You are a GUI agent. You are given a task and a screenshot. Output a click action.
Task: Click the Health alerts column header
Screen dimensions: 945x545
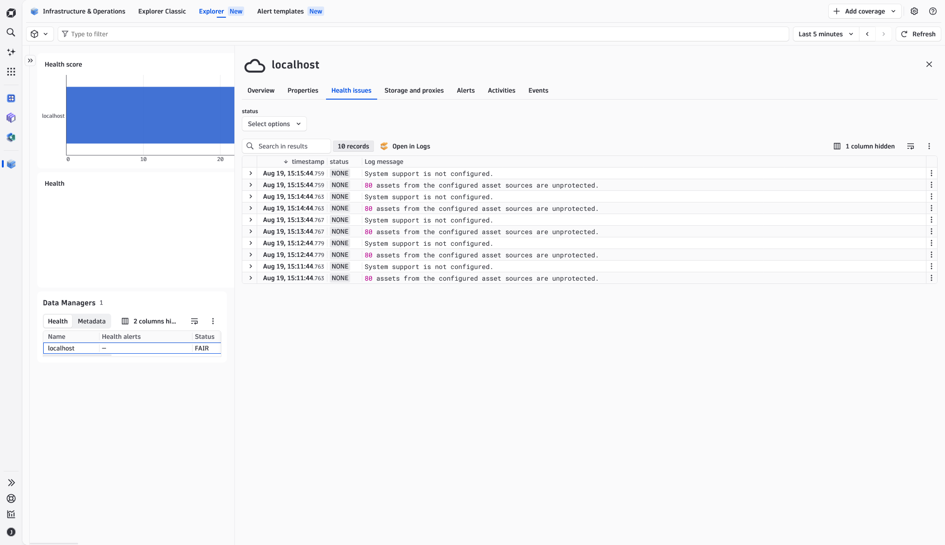click(121, 336)
